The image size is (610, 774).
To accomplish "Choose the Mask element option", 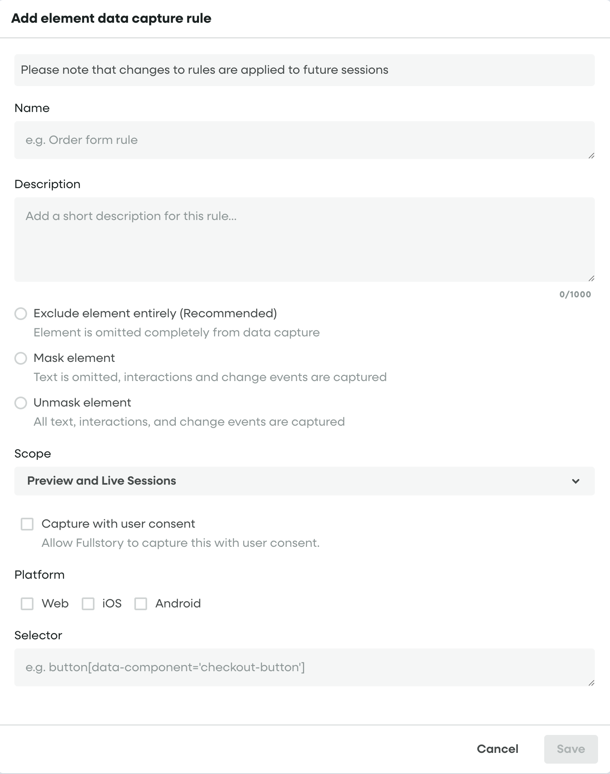I will click(x=21, y=358).
